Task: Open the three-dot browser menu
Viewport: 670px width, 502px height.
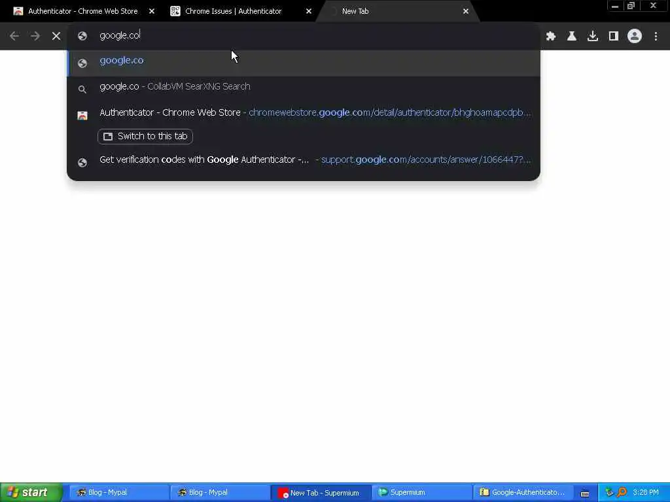Action: (x=656, y=36)
